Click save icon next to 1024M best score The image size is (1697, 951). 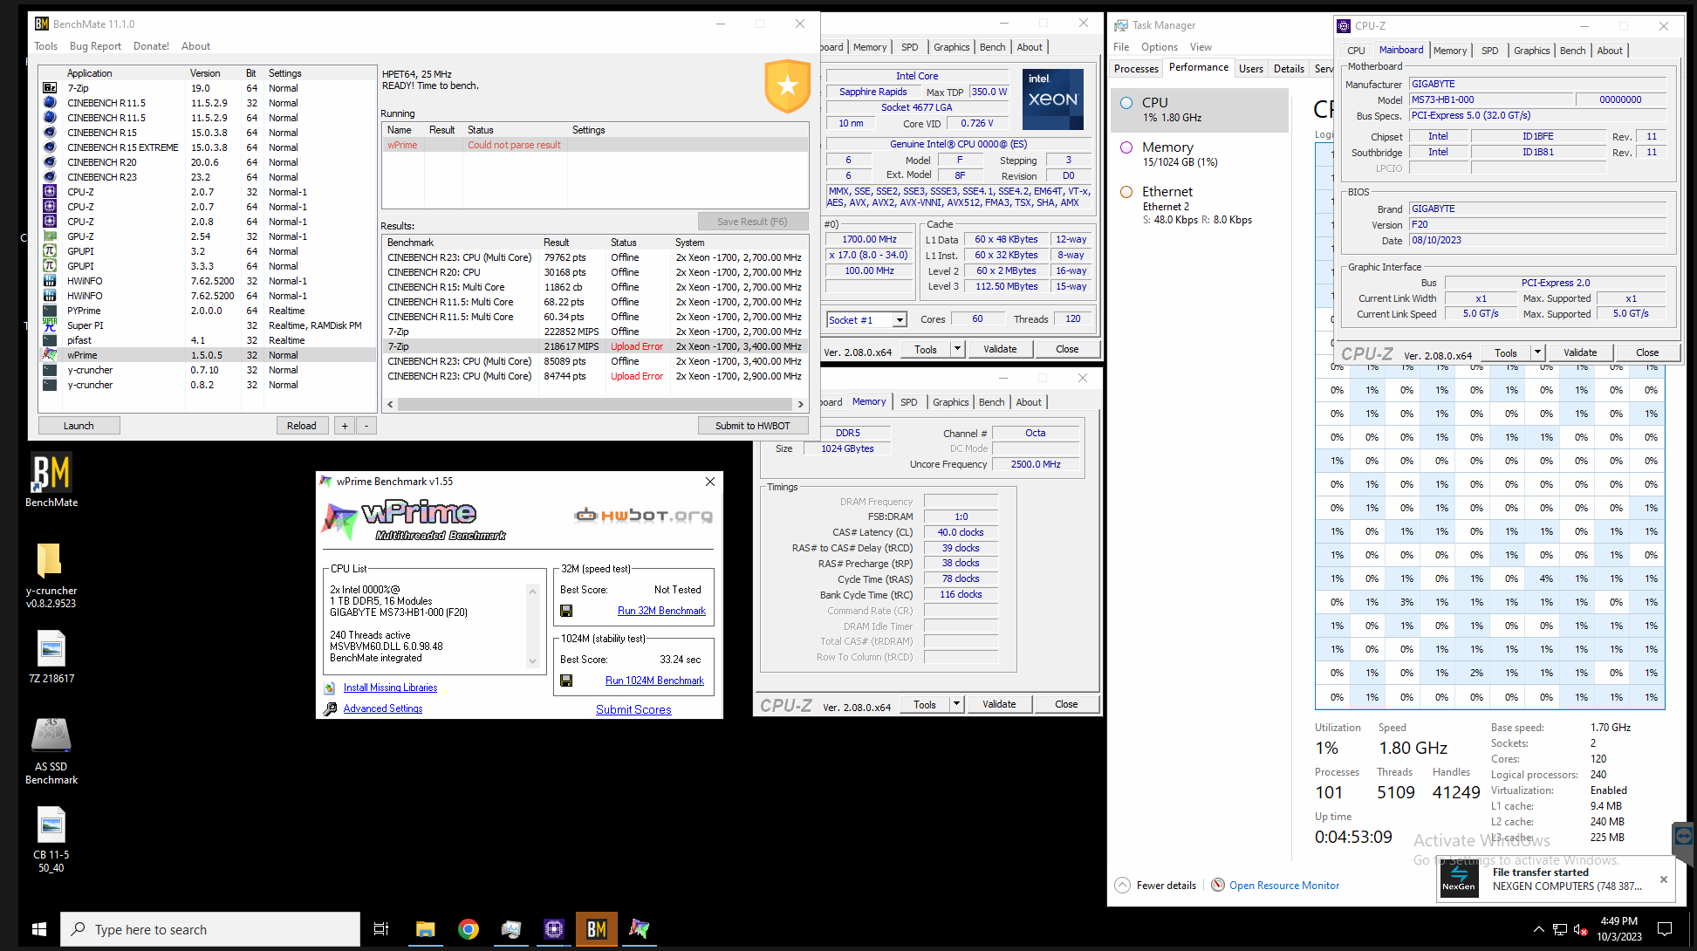(566, 681)
